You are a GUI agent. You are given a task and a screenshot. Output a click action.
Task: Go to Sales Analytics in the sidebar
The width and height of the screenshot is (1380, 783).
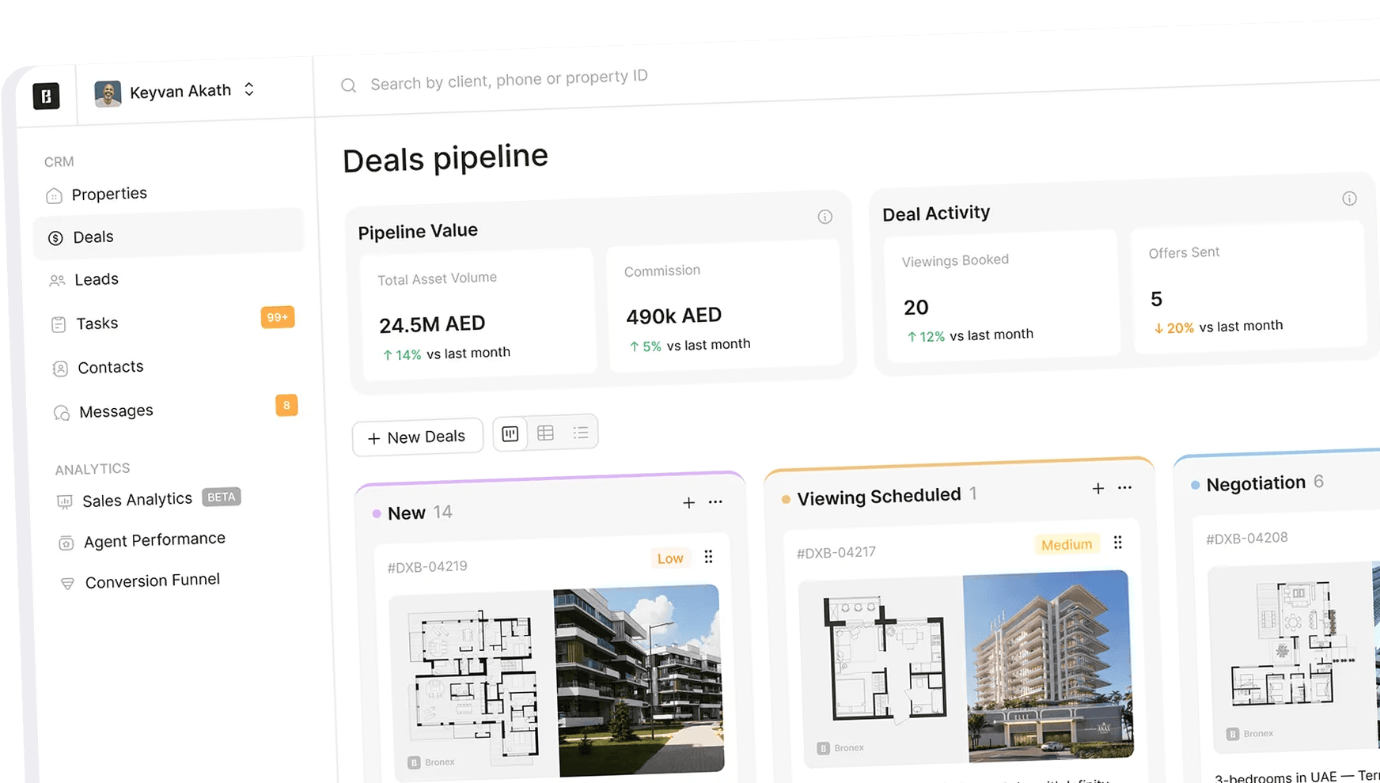(138, 499)
